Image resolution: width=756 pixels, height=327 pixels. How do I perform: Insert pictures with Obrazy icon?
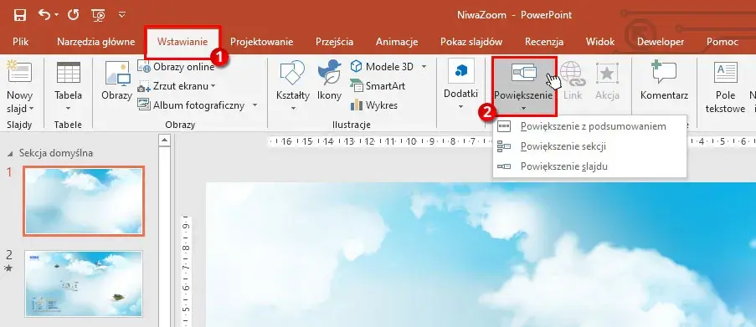[116, 80]
